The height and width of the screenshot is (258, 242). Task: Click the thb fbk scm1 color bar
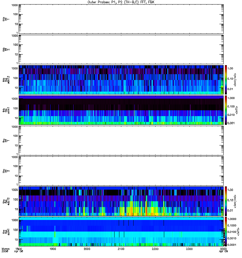226,110
